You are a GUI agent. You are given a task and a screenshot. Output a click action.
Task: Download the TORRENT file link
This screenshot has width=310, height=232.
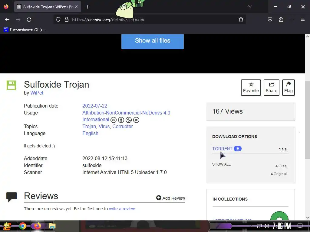click(x=222, y=149)
